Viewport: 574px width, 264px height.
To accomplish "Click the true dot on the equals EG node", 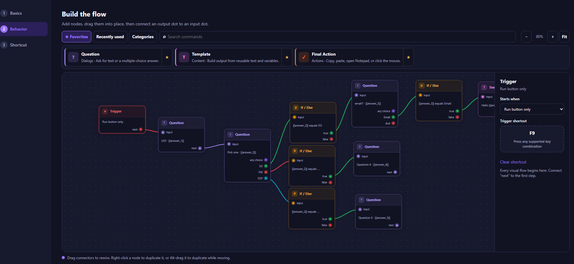I will click(x=331, y=133).
